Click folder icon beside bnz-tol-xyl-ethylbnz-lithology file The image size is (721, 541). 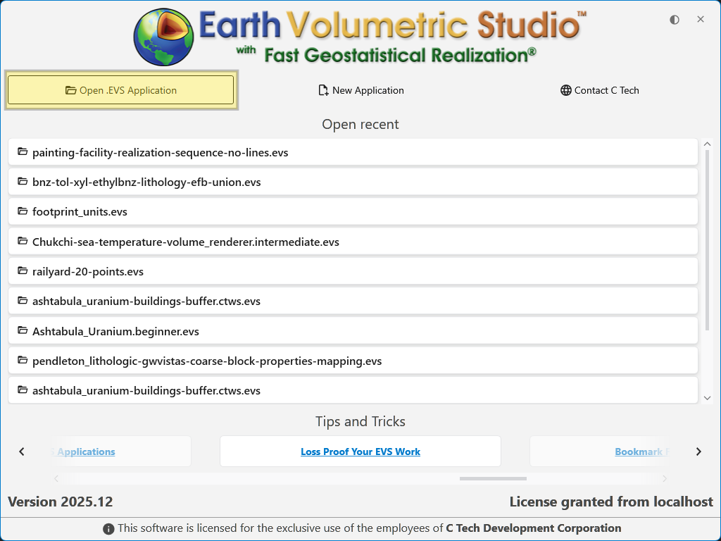point(23,182)
